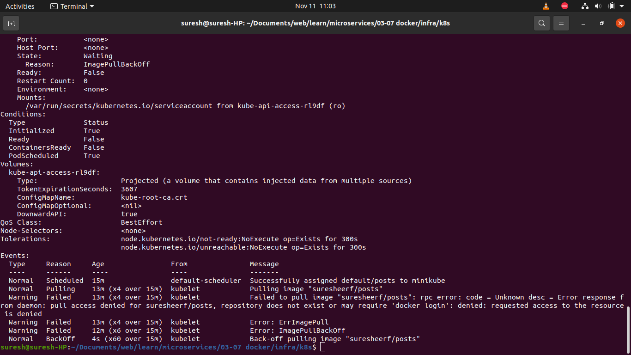Minimize the terminal window
The image size is (631, 355).
tap(584, 23)
